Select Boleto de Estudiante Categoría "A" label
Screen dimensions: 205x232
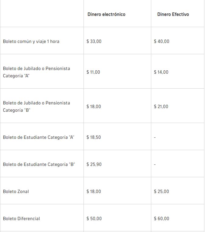click(x=39, y=137)
